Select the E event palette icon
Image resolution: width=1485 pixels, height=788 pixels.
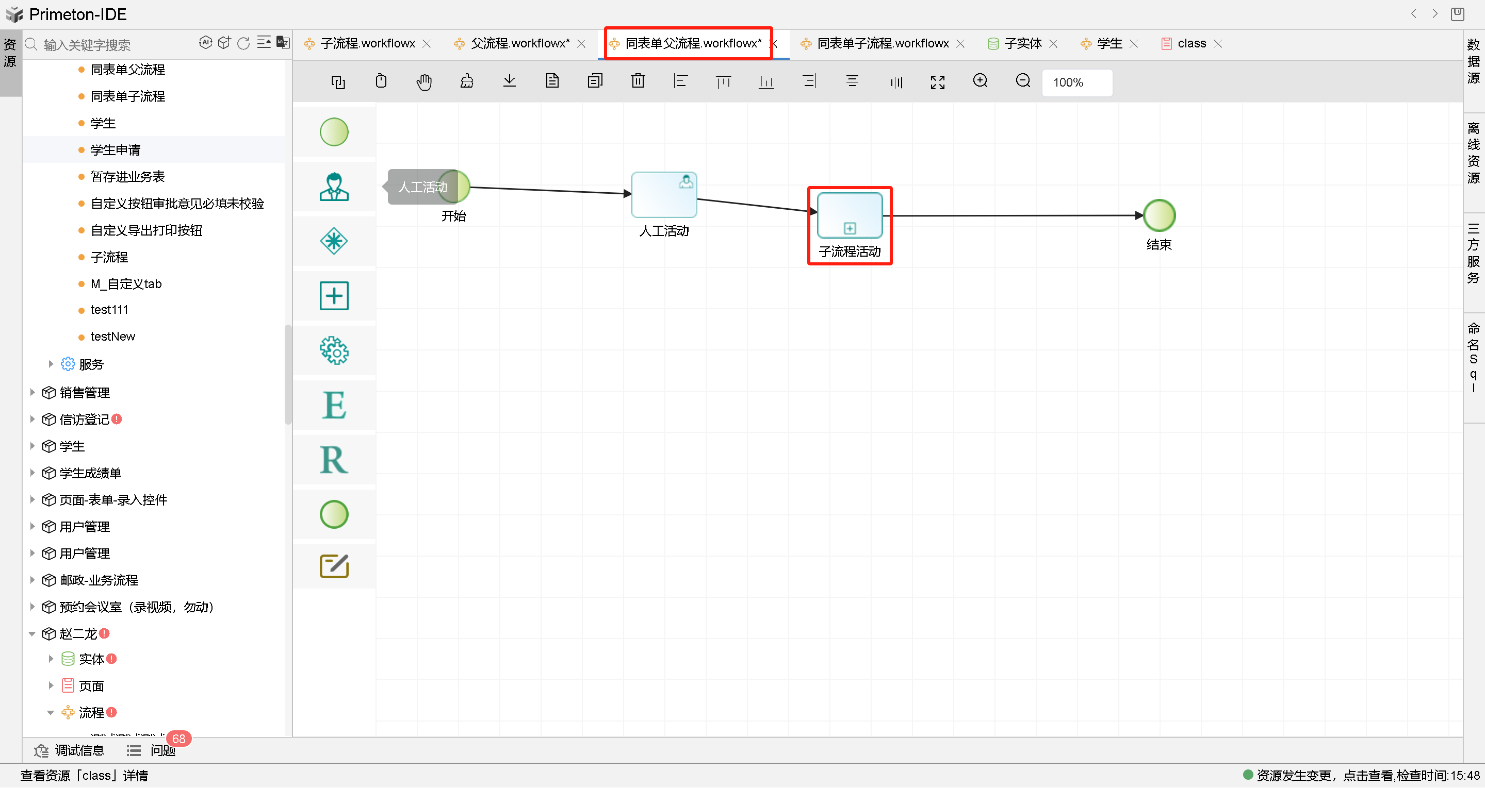(334, 406)
